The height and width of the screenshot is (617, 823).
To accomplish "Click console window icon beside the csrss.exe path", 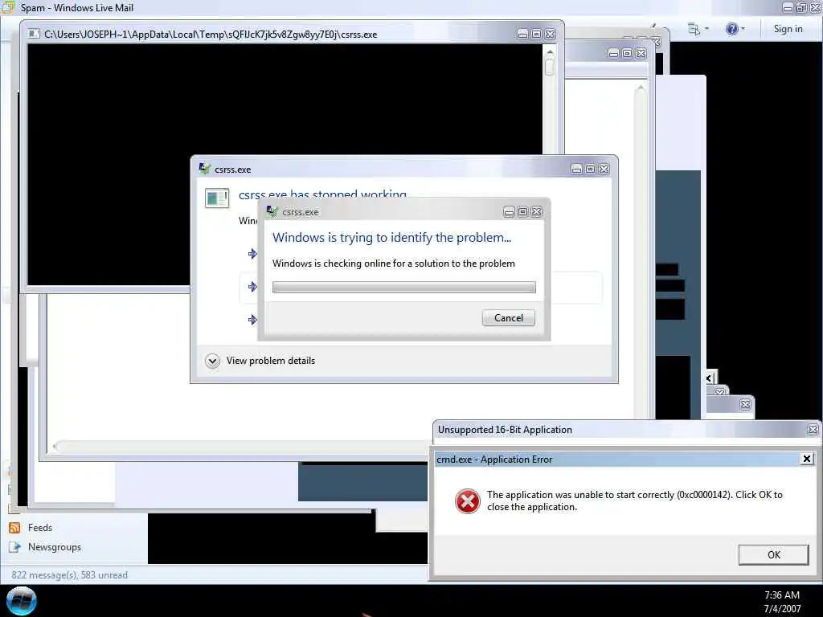I will click(34, 34).
